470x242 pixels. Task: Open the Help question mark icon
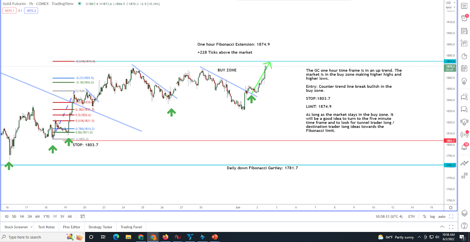(464, 226)
